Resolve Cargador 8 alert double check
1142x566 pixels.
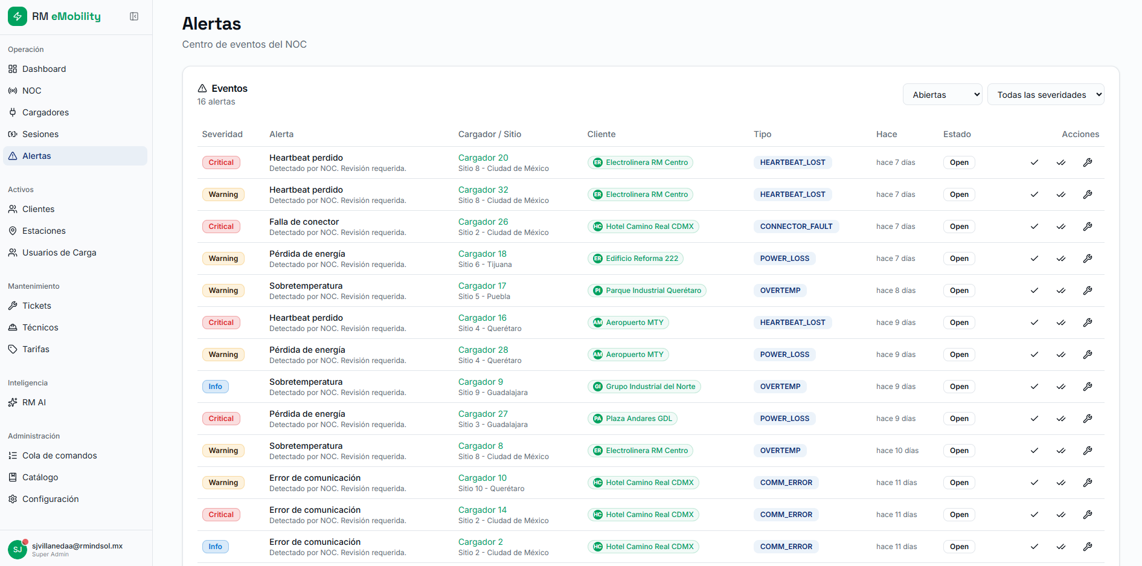pyautogui.click(x=1061, y=451)
